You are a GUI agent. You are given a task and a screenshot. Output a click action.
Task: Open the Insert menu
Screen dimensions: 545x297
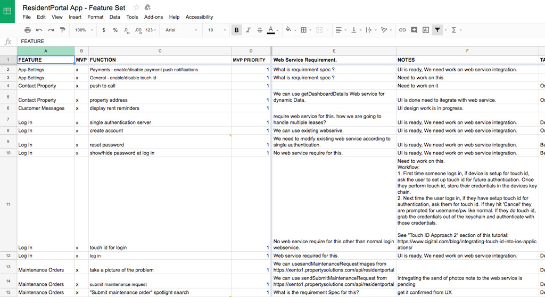(x=75, y=17)
